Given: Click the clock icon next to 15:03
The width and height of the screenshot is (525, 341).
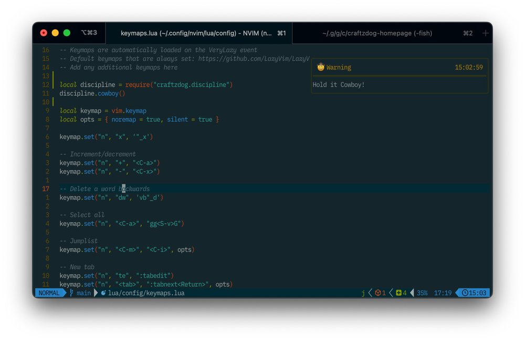Looking at the screenshot, I should click(466, 293).
